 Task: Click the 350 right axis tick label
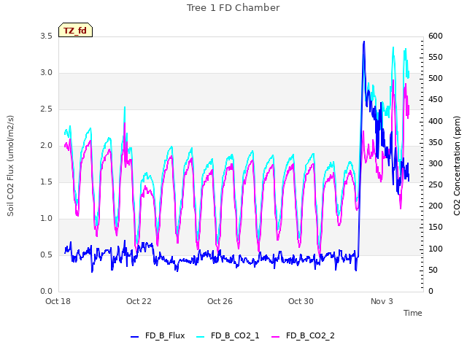(436, 142)
